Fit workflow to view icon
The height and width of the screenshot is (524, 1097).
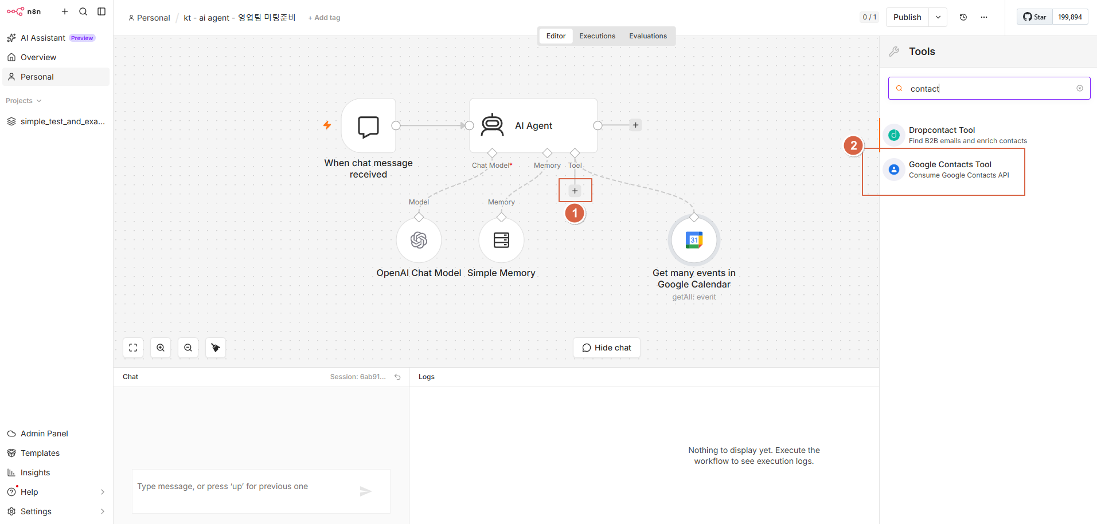133,348
